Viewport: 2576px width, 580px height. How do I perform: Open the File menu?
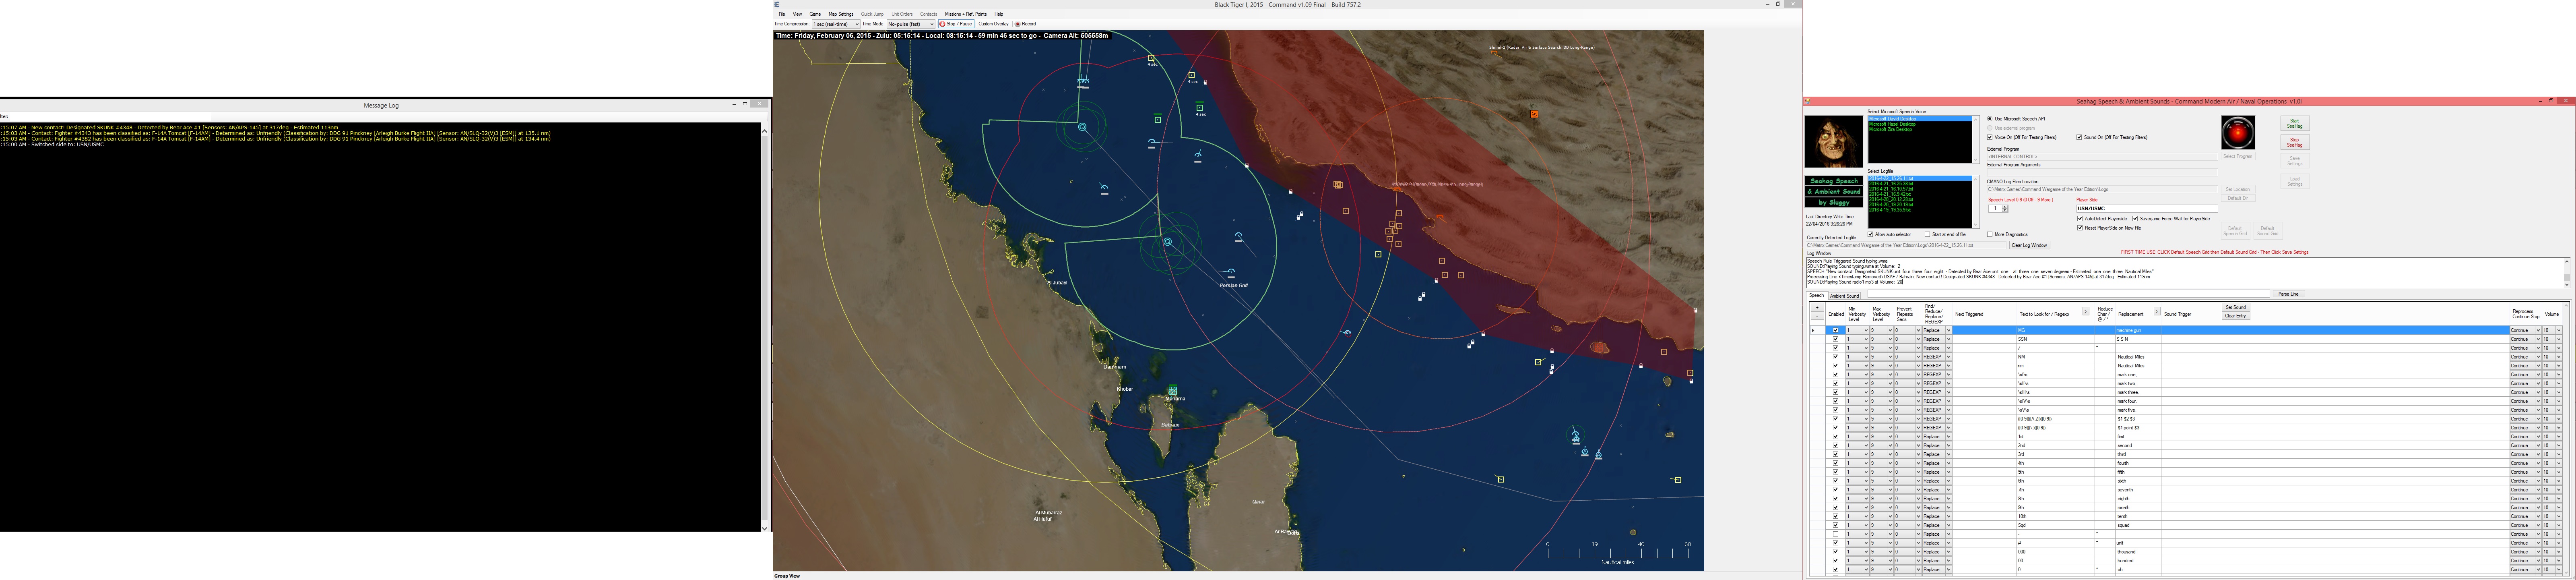[x=782, y=14]
